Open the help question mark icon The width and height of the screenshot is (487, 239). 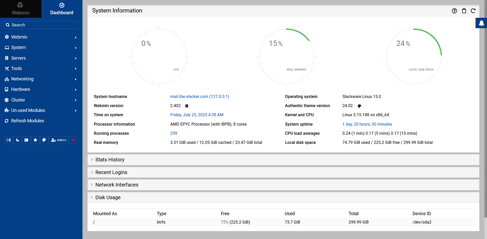tap(454, 11)
